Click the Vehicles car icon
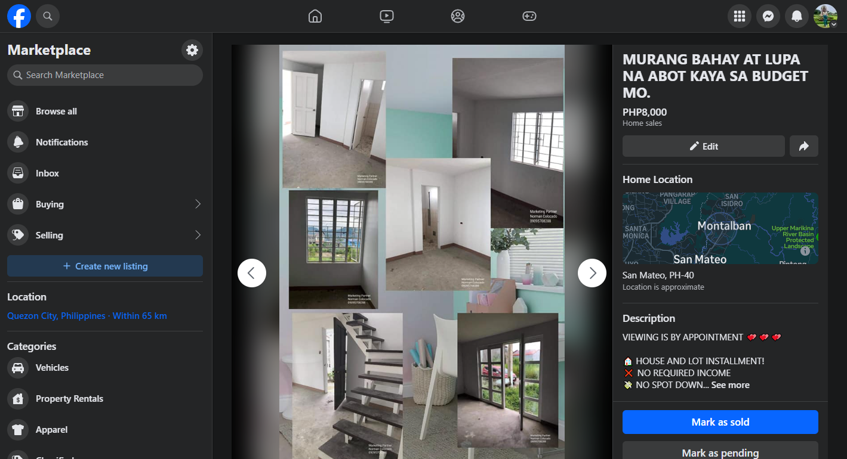This screenshot has width=847, height=459. 18,368
